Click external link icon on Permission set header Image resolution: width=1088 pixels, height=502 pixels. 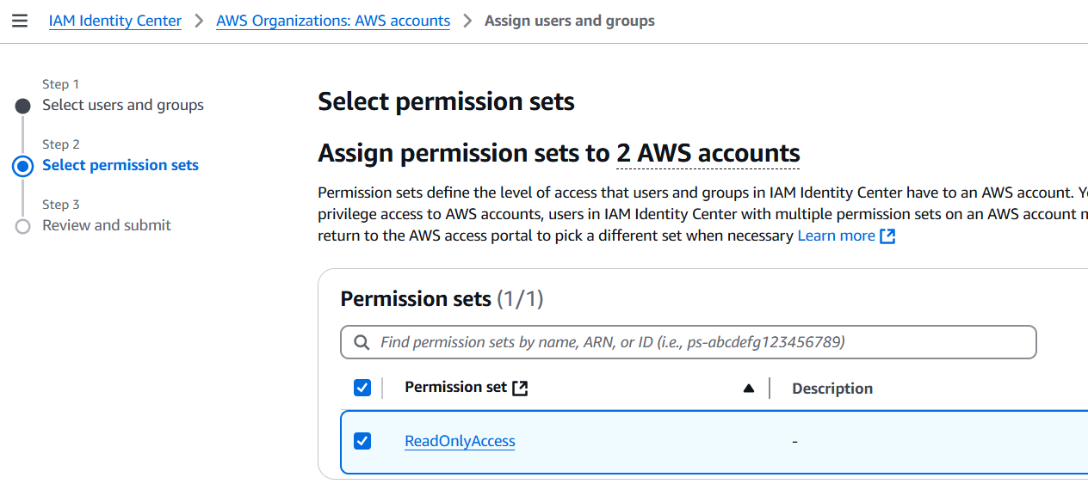pos(520,387)
